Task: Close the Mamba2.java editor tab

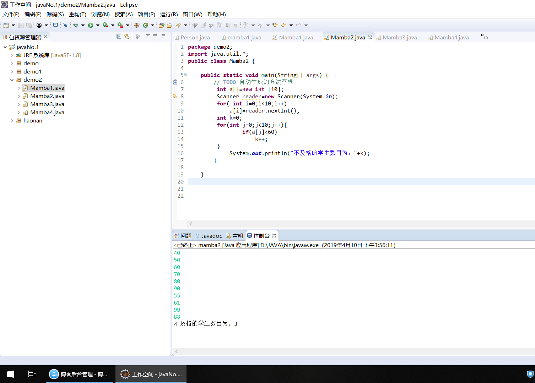Action: pyautogui.click(x=370, y=37)
